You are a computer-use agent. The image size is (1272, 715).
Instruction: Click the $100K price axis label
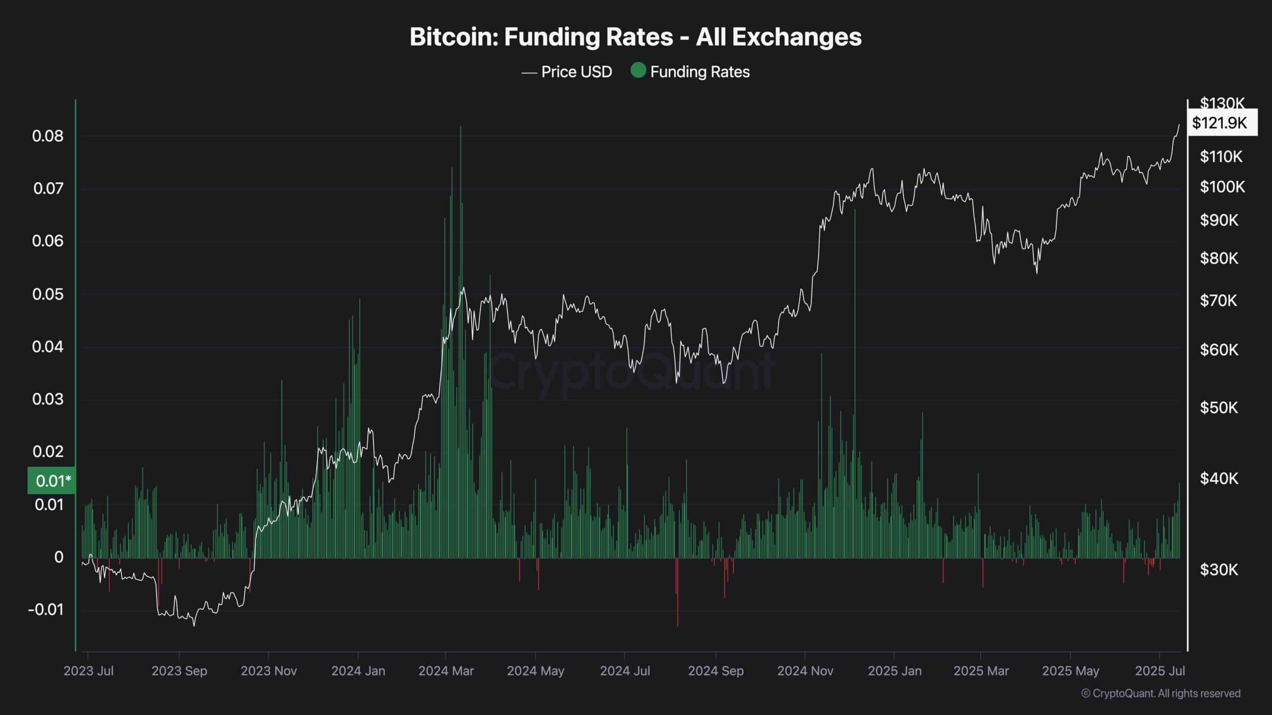tap(1222, 187)
